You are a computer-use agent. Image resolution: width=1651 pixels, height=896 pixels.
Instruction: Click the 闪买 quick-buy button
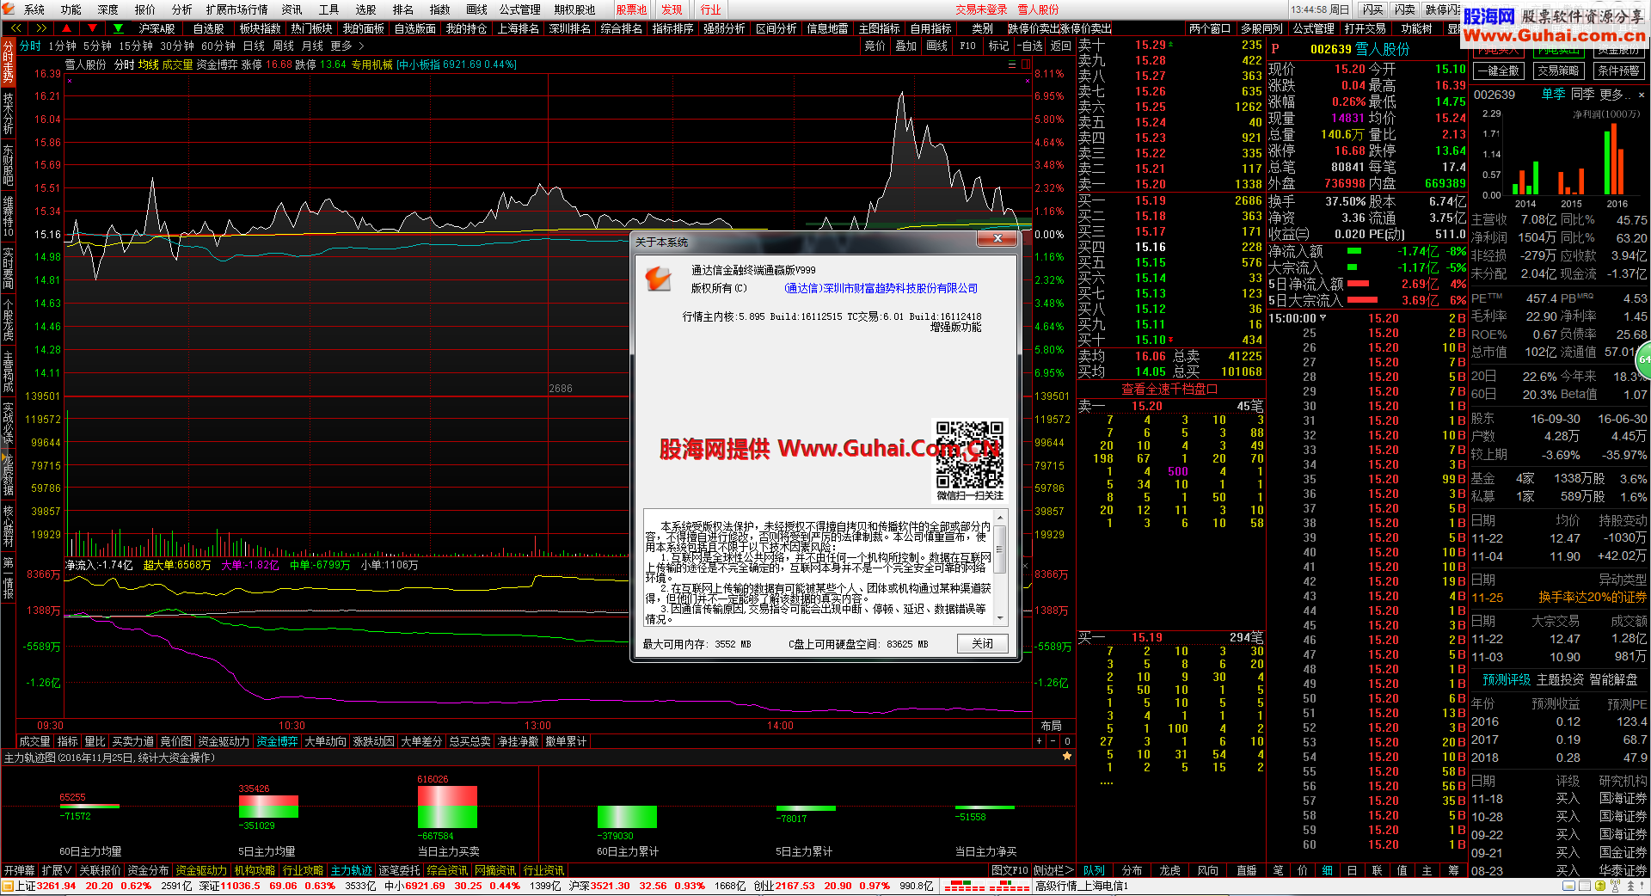click(1372, 9)
